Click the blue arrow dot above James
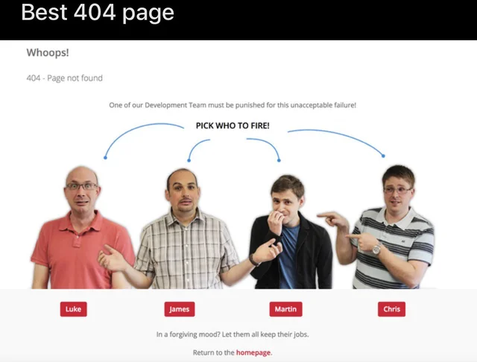 (x=189, y=160)
